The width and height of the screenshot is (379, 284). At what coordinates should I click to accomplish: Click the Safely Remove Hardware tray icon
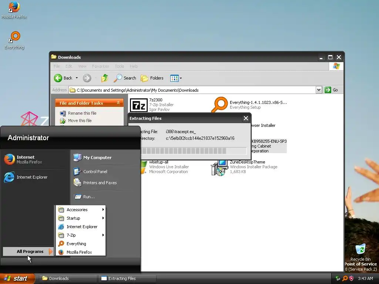point(338,278)
